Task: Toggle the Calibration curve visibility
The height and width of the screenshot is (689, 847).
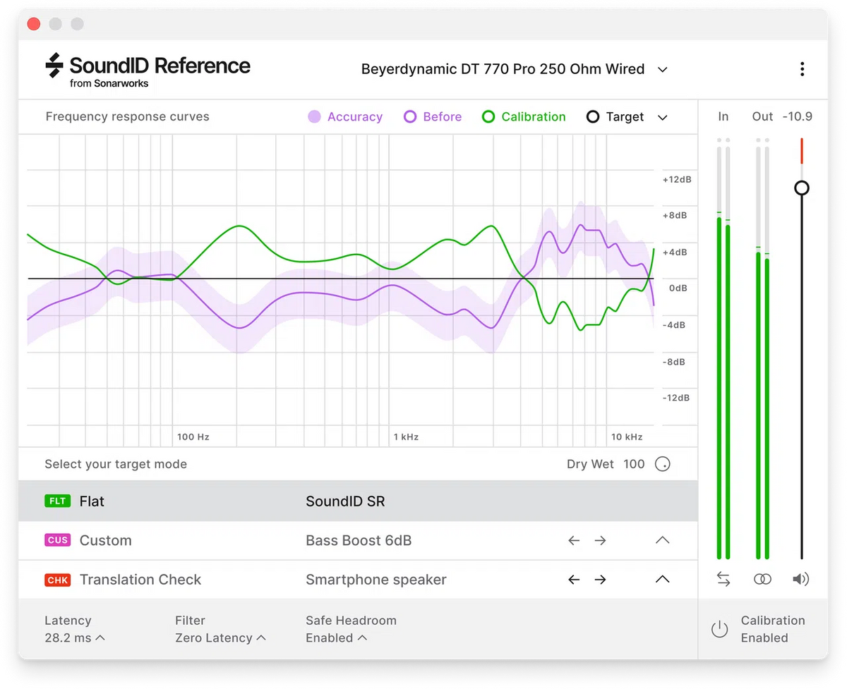Action: (x=523, y=116)
